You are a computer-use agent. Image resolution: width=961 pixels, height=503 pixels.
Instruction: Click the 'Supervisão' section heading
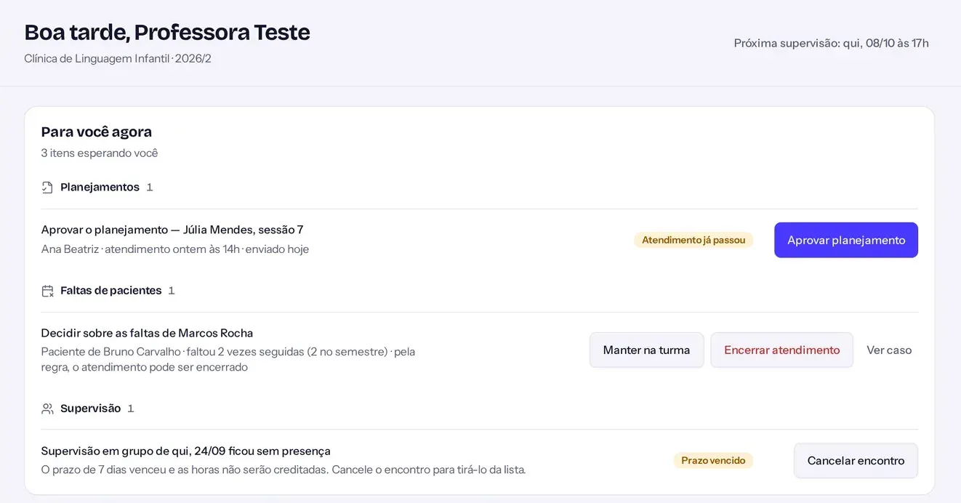click(x=90, y=409)
